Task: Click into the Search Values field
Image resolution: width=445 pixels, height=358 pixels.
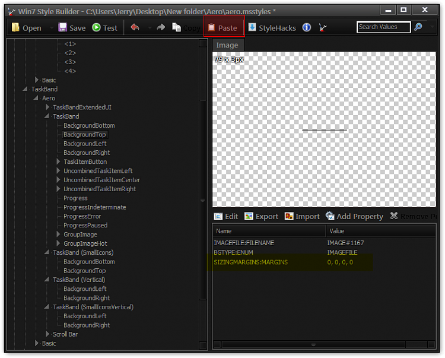Action: [x=383, y=27]
